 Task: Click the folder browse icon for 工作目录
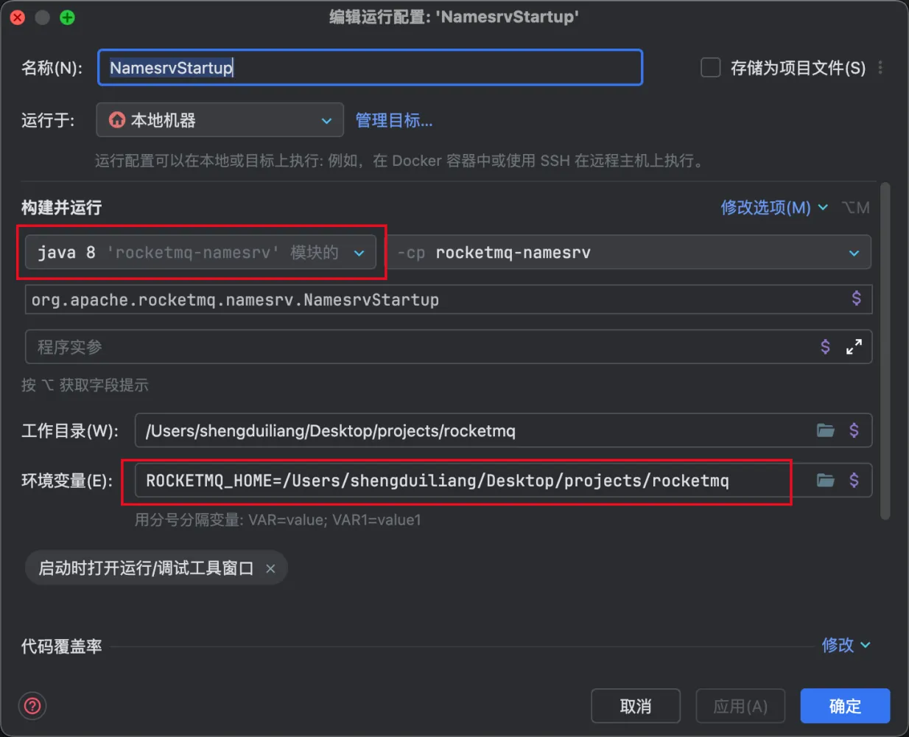point(825,430)
